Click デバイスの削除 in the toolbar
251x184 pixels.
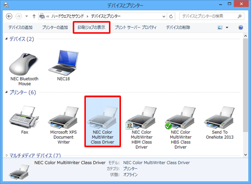(178, 27)
